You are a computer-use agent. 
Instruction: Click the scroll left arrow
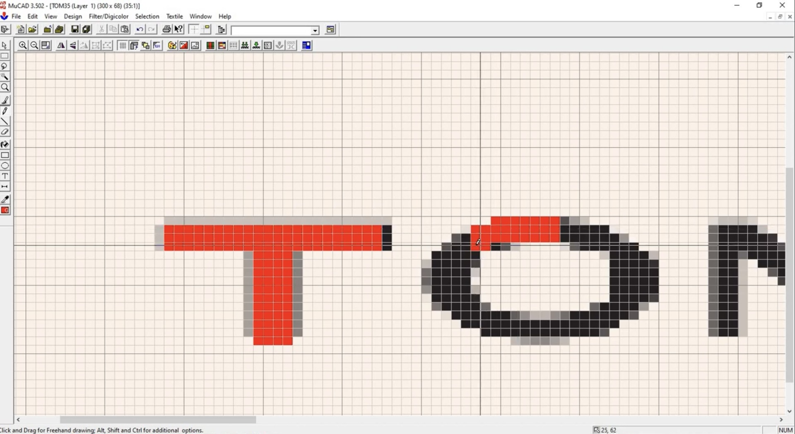[x=18, y=420]
